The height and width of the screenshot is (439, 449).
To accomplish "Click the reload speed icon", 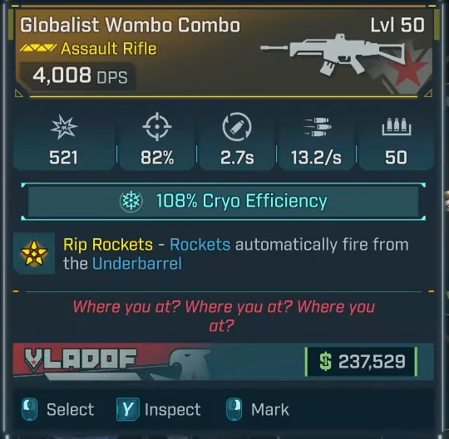I will pos(237,127).
